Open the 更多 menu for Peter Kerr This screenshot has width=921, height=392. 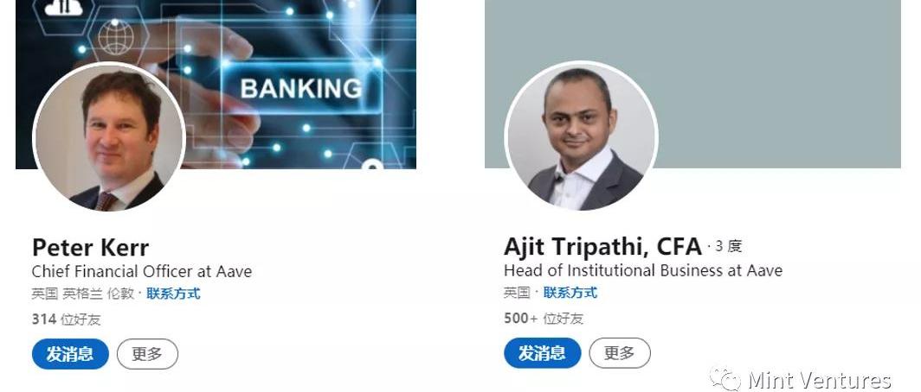[x=147, y=354]
